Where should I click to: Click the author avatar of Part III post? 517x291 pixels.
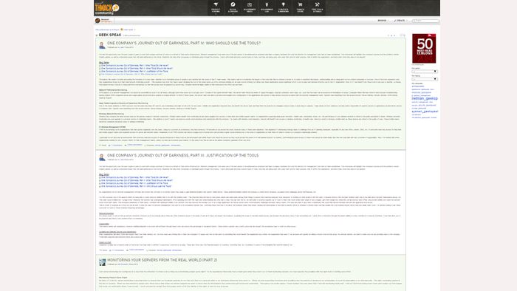point(102,157)
